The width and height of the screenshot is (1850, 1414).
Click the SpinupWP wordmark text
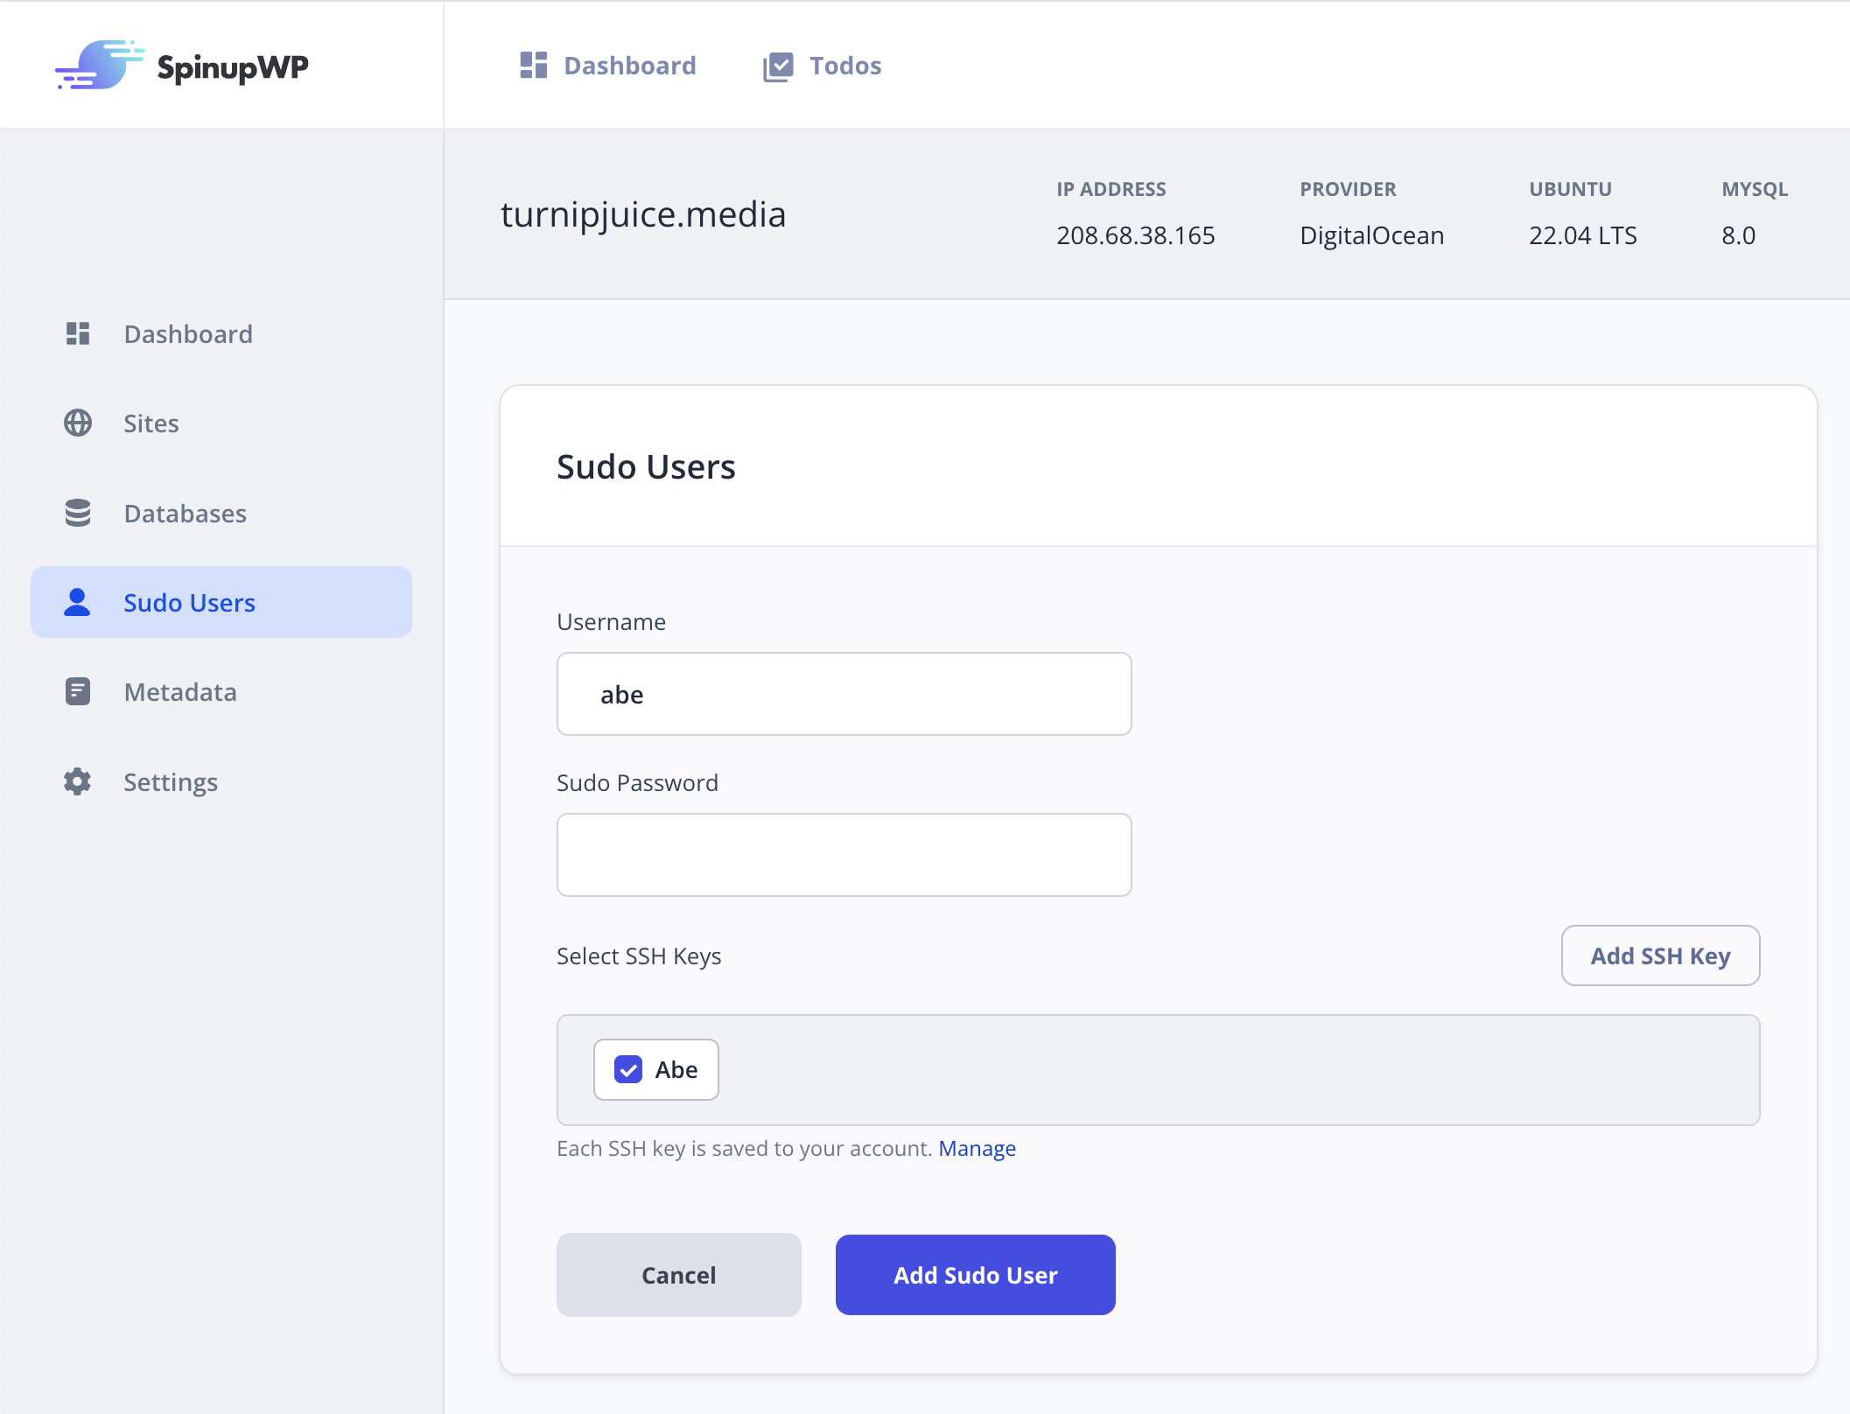(x=233, y=68)
